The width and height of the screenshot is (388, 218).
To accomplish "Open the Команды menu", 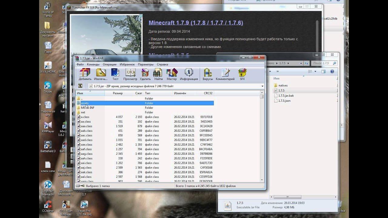I will pyautogui.click(x=93, y=64).
